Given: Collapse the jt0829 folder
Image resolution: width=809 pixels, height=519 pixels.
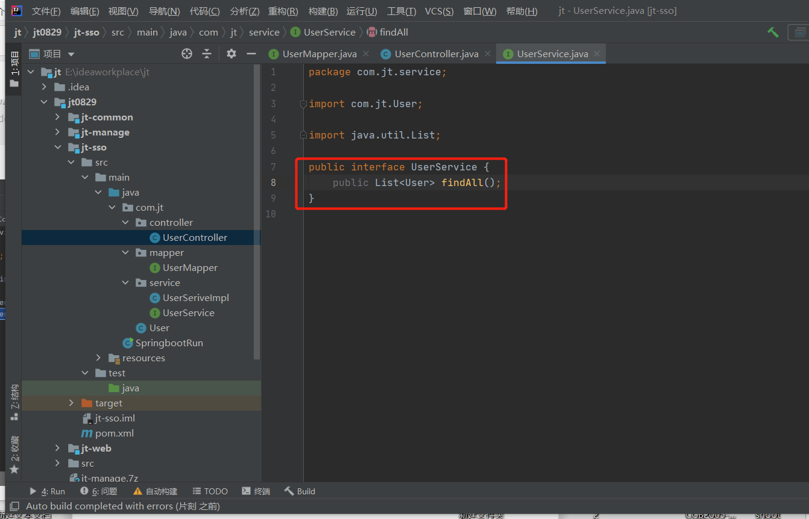Looking at the screenshot, I should pos(44,102).
